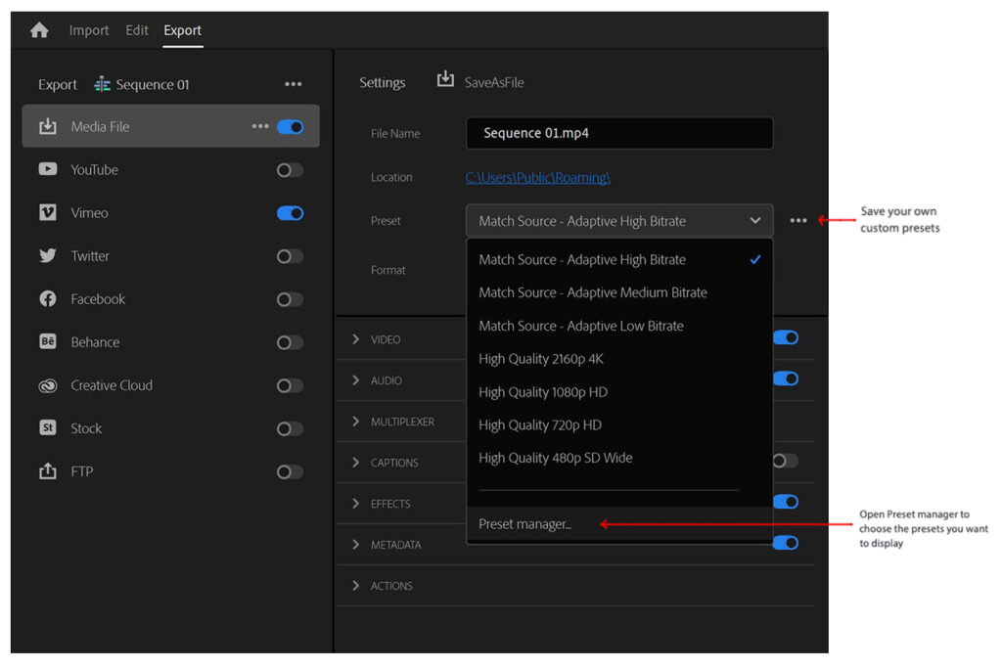Click the Media File export icon
Viewport: 1002px width, 668px height.
click(48, 126)
